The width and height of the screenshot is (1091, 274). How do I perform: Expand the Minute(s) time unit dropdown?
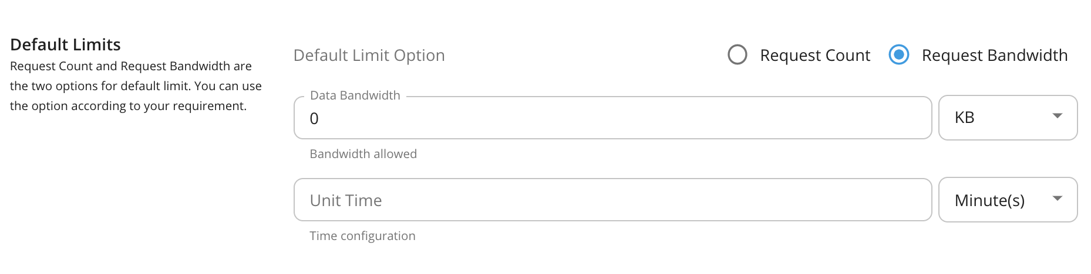1008,200
